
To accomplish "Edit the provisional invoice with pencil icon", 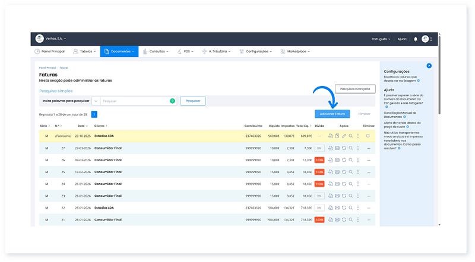I will click(x=344, y=136).
